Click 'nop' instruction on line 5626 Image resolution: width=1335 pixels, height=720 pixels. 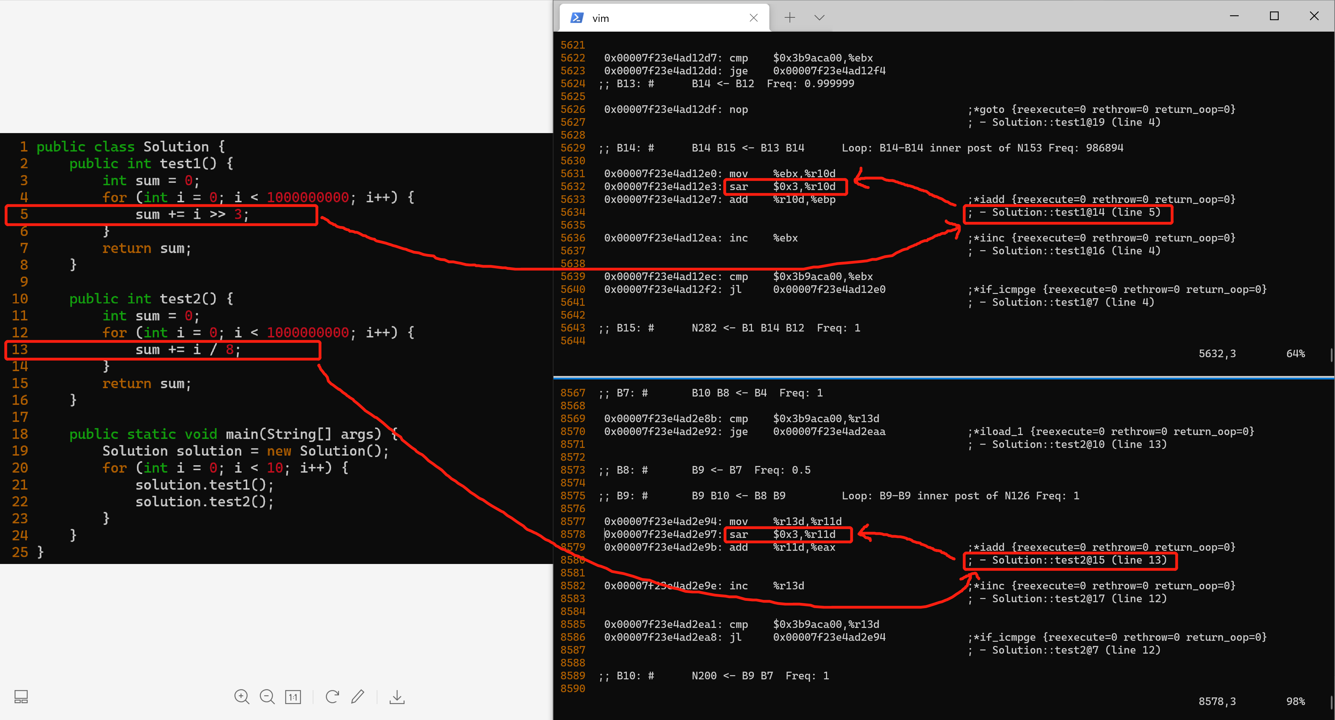pos(738,110)
